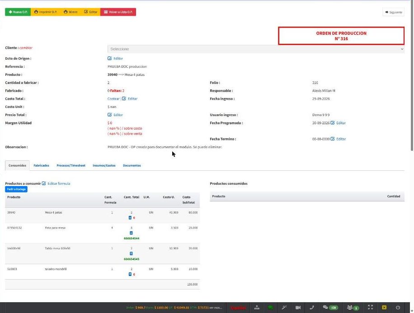Screen dimensions: 414x313
Task: Return with Volver a Lista O.P.
Action: (118, 12)
